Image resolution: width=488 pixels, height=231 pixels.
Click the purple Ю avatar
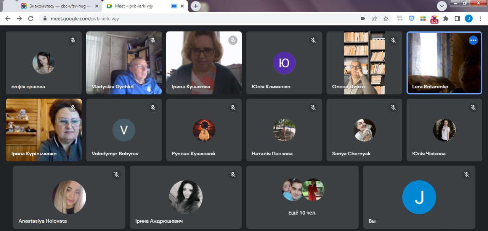[x=284, y=63]
